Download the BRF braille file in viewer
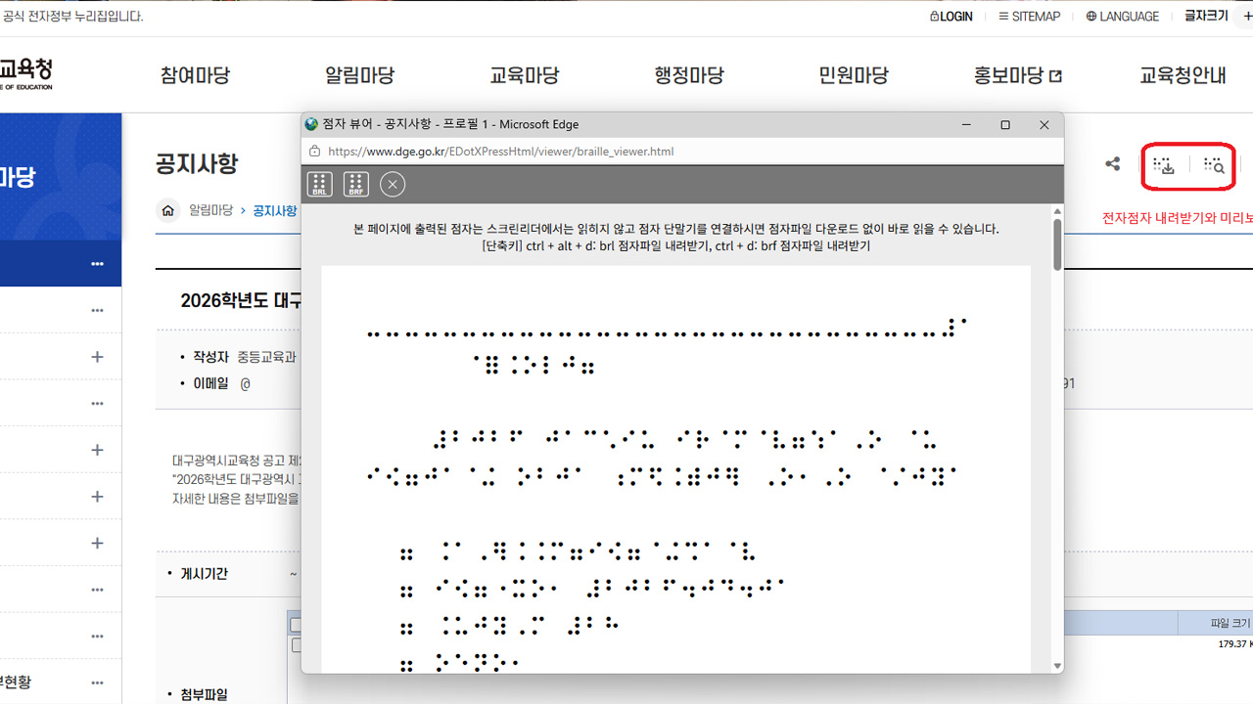The width and height of the screenshot is (1253, 704). (355, 184)
